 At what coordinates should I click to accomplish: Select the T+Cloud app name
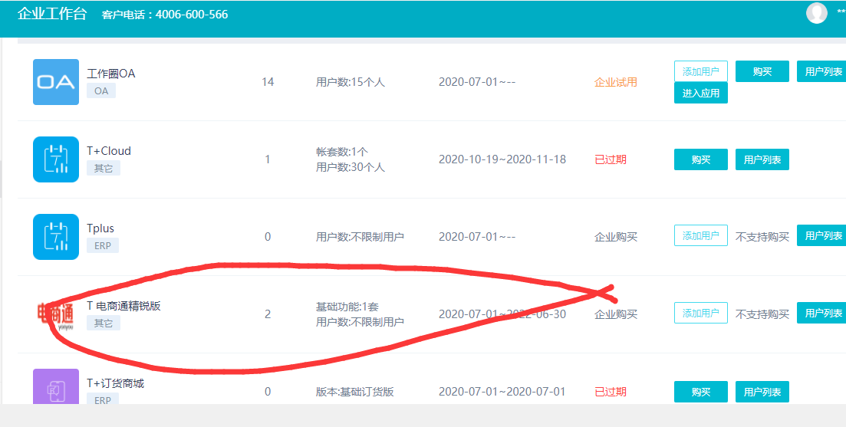click(109, 151)
